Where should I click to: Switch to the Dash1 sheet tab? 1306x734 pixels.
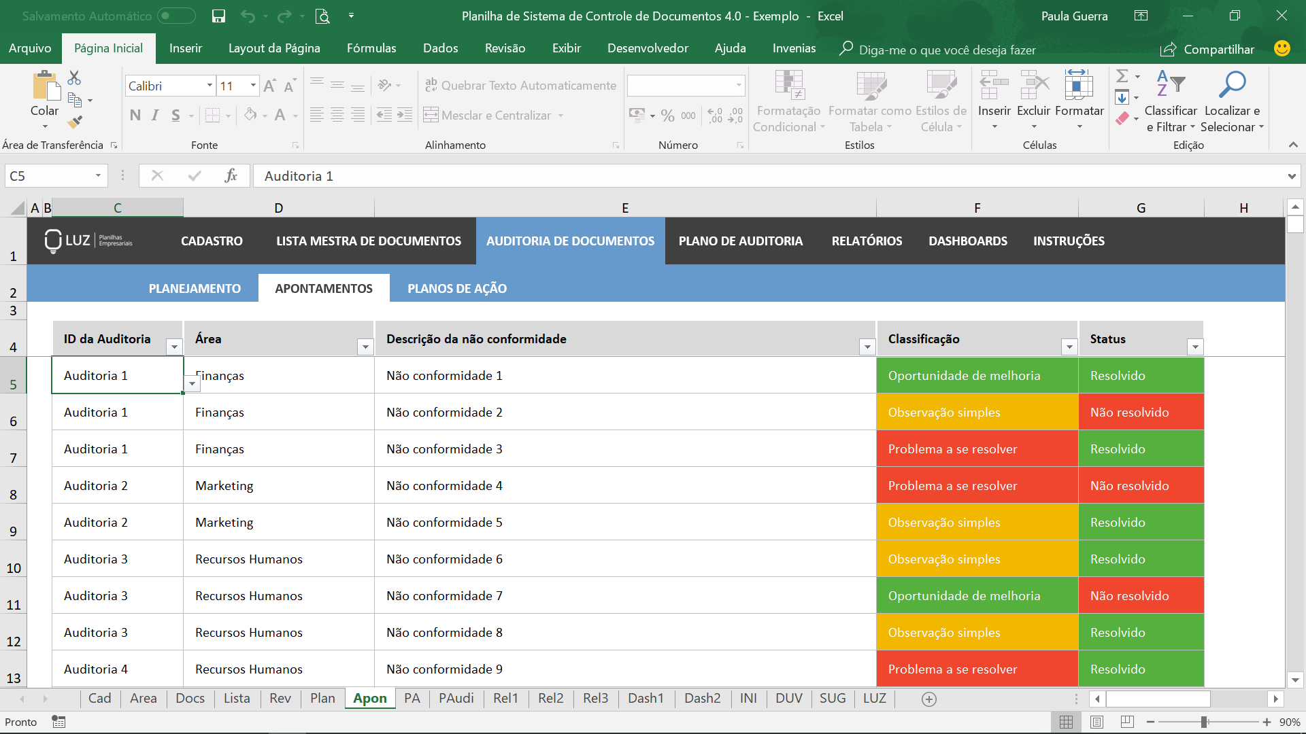click(646, 698)
